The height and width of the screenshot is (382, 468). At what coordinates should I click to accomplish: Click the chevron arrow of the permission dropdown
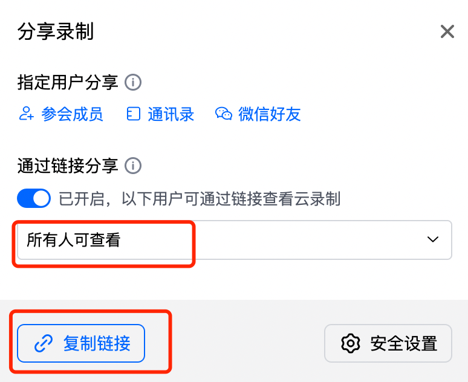pyautogui.click(x=433, y=240)
